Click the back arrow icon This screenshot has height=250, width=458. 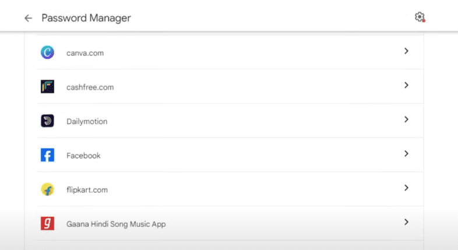[28, 18]
